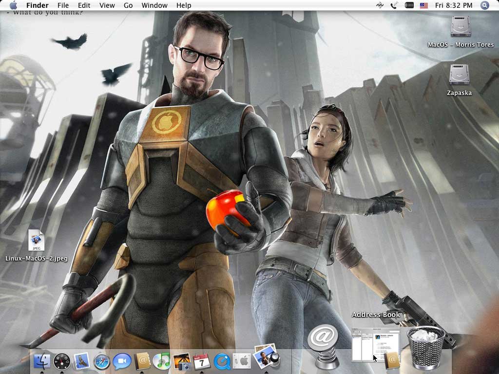Open System Preferences from the Dock
The image size is (499, 374).
(x=242, y=361)
